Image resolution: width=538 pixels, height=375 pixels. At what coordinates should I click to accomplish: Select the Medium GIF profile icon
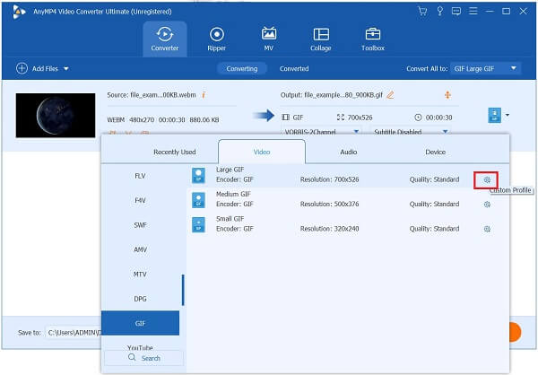coord(198,200)
